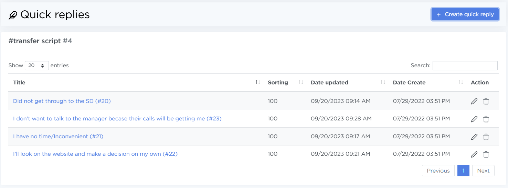Click into the Search input field
508x188 pixels.
(x=465, y=66)
